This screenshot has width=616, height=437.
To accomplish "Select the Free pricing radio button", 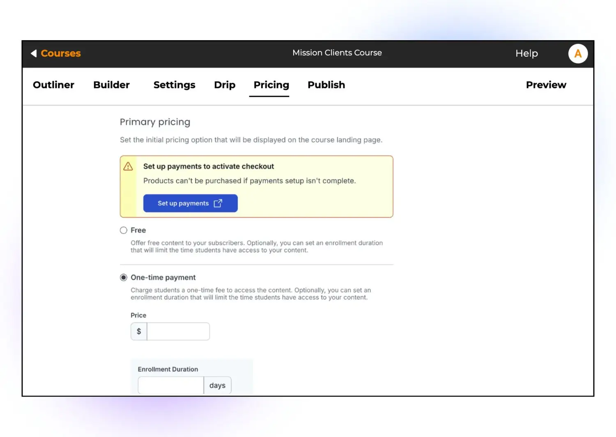I will click(x=124, y=230).
